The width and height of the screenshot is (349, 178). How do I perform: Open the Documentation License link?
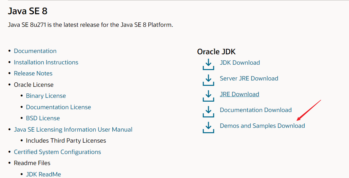[x=58, y=107]
